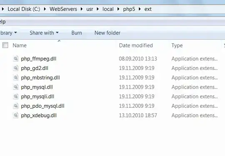Screen dimensions: 225x156
Task: Expand the arrow before Local Disk (C:)
Action: tap(3, 9)
